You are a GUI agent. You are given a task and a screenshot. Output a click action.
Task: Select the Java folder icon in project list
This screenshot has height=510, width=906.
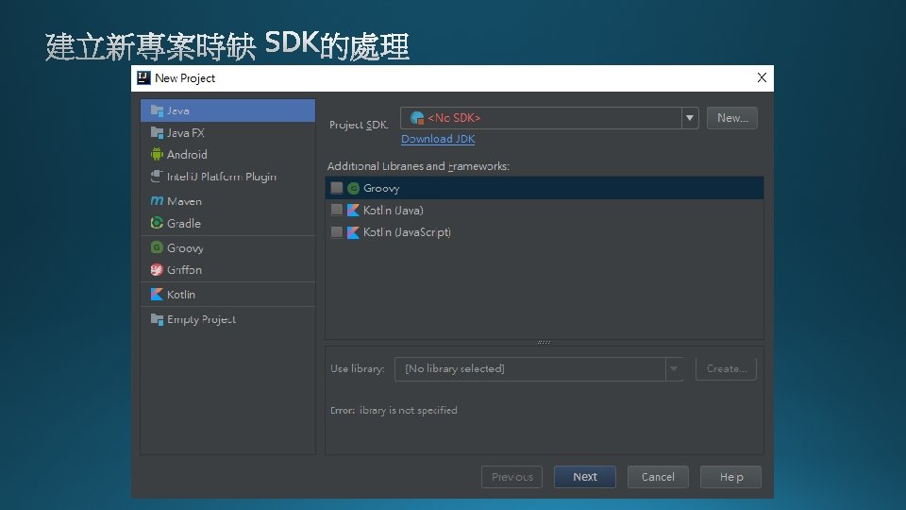click(x=157, y=110)
